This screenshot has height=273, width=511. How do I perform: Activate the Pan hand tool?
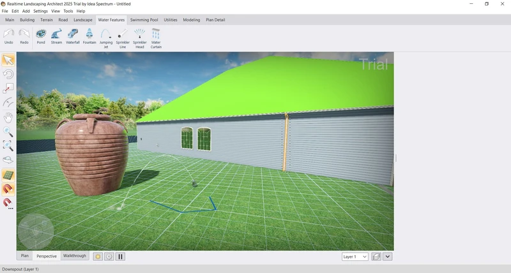[x=8, y=117]
